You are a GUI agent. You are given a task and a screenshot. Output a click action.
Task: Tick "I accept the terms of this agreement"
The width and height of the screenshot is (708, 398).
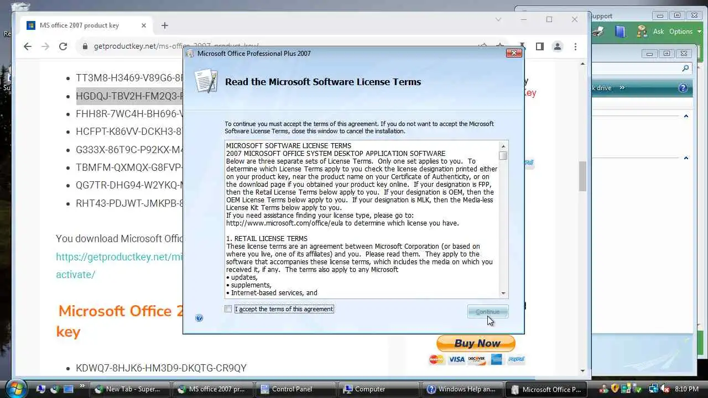point(228,309)
